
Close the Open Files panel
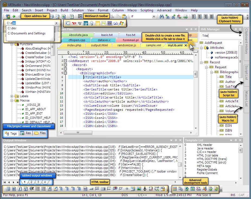pos(196,29)
